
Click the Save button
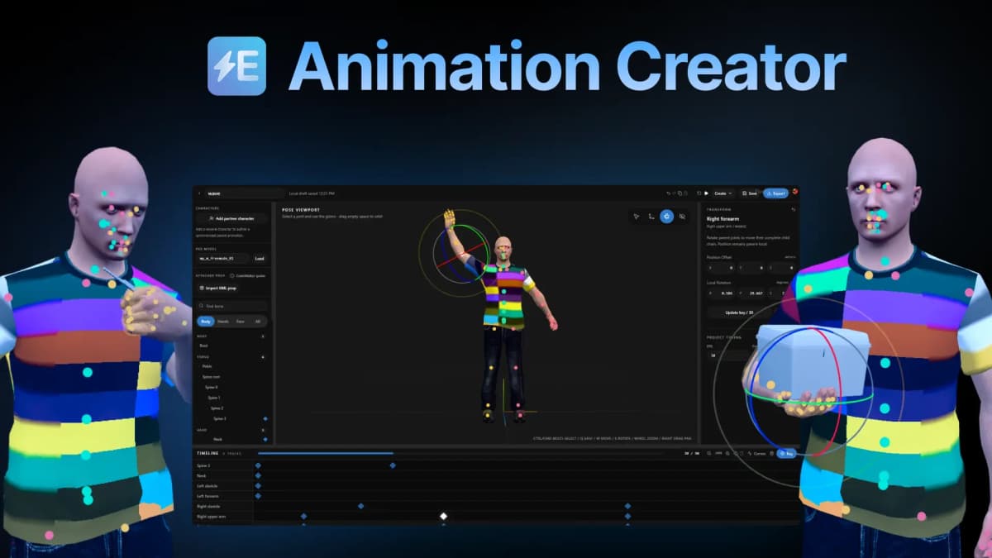750,193
